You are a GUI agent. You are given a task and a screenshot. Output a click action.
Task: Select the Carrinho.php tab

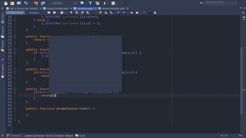85,8
